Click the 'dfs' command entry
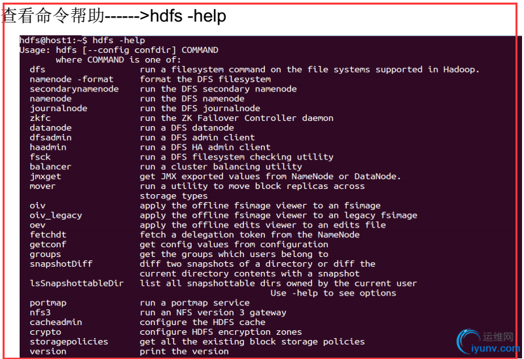The width and height of the screenshot is (524, 359). [37, 69]
